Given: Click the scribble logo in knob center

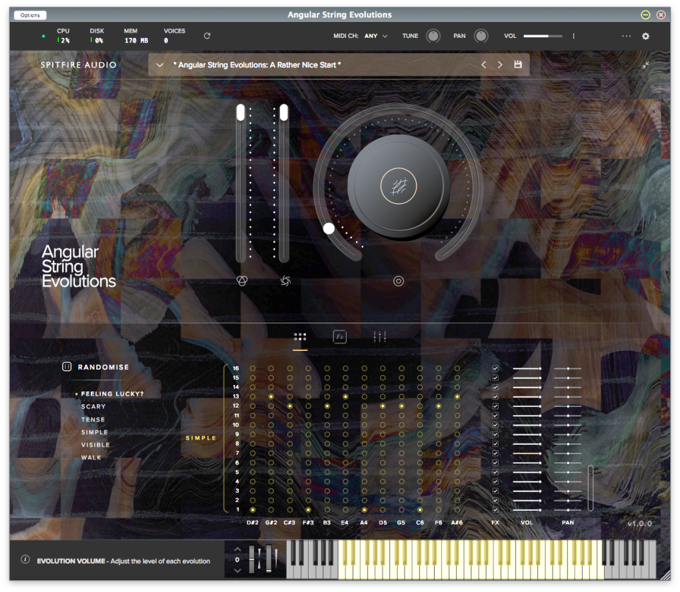Looking at the screenshot, I should click(399, 186).
